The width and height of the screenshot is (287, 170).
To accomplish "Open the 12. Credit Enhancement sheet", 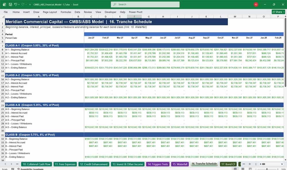I will pyautogui.click(x=94, y=164).
